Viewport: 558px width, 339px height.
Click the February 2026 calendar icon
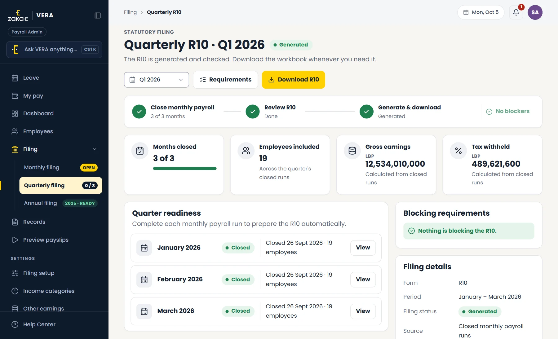pos(144,280)
